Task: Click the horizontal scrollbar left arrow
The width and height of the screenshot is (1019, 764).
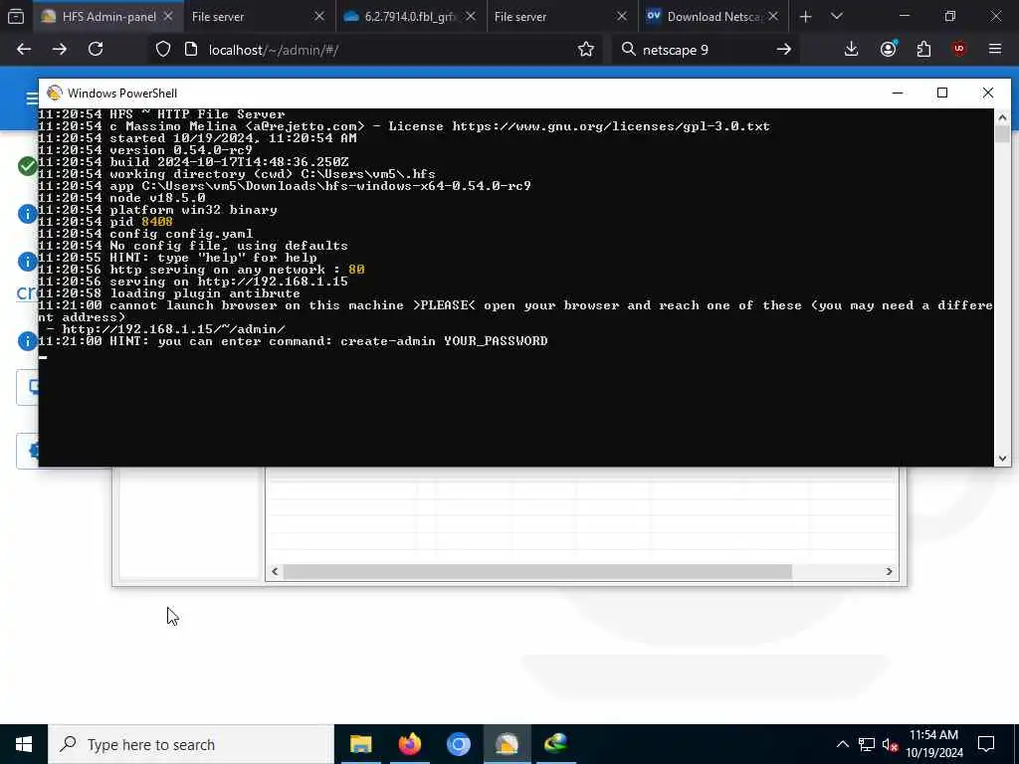Action: [275, 571]
